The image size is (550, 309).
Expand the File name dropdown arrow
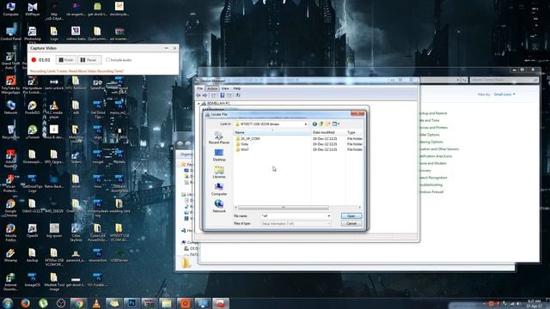point(328,215)
